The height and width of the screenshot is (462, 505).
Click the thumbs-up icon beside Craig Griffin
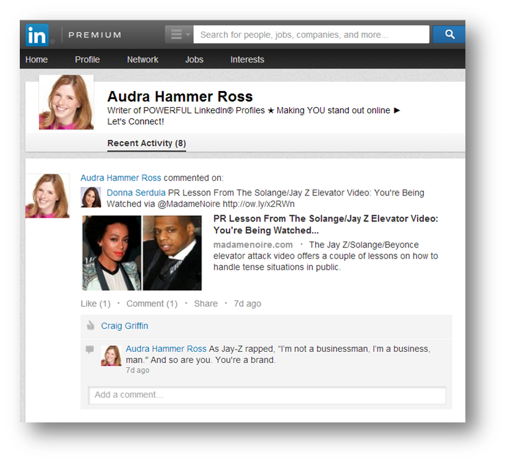point(90,325)
